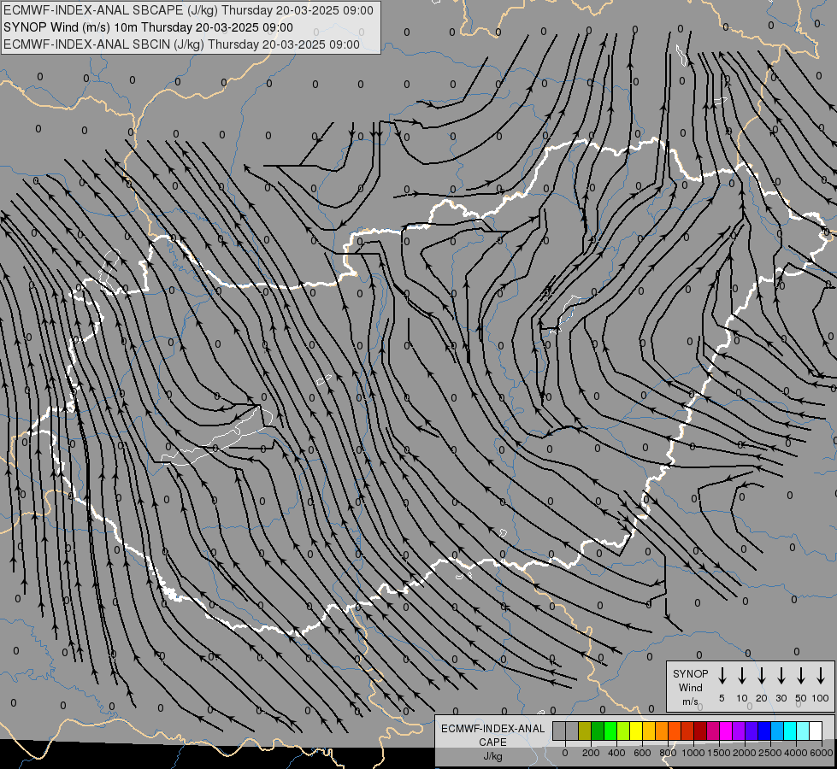The image size is (837, 769).
Task: Click the 5 m/s wind arrow in legend
Action: coord(722,676)
